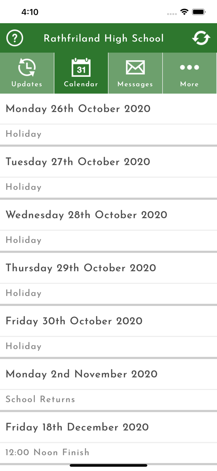Tap the Wi-Fi status icon

184,12
